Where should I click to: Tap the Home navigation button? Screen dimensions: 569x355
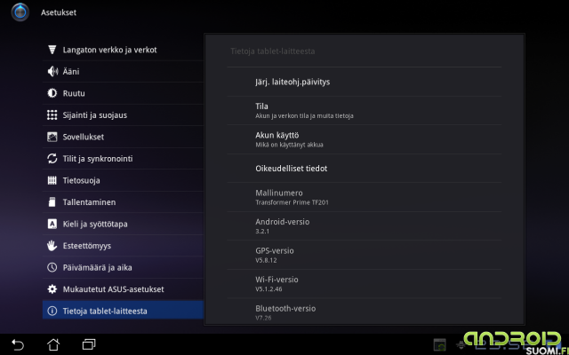[x=53, y=344]
